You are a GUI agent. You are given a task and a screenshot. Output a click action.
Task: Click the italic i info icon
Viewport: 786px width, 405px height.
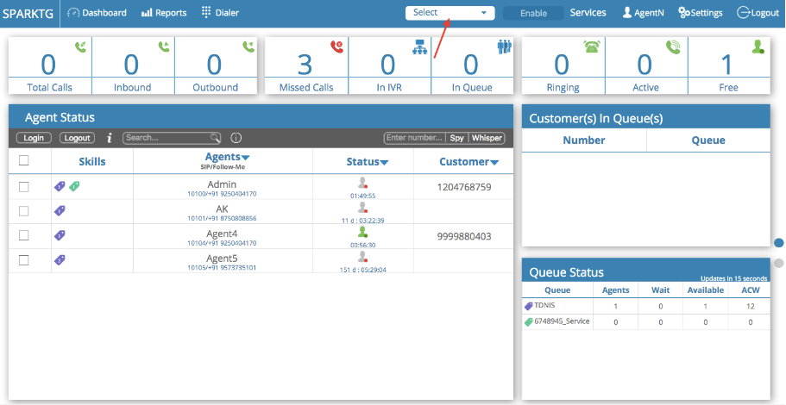[x=110, y=138]
